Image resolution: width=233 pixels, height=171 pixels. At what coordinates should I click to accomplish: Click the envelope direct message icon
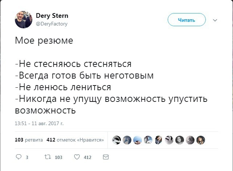(x=106, y=157)
